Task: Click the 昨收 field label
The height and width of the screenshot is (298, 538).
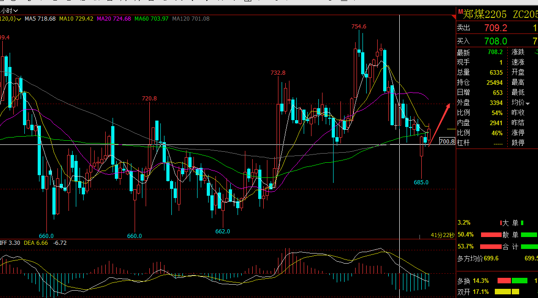Action: click(518, 113)
